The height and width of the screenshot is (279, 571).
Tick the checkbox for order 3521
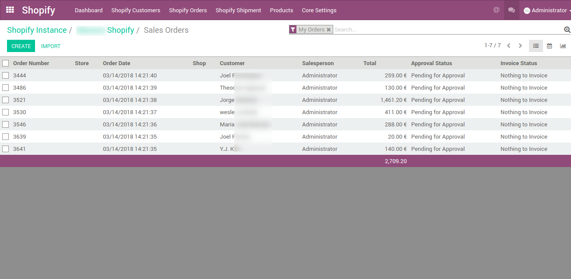5,100
